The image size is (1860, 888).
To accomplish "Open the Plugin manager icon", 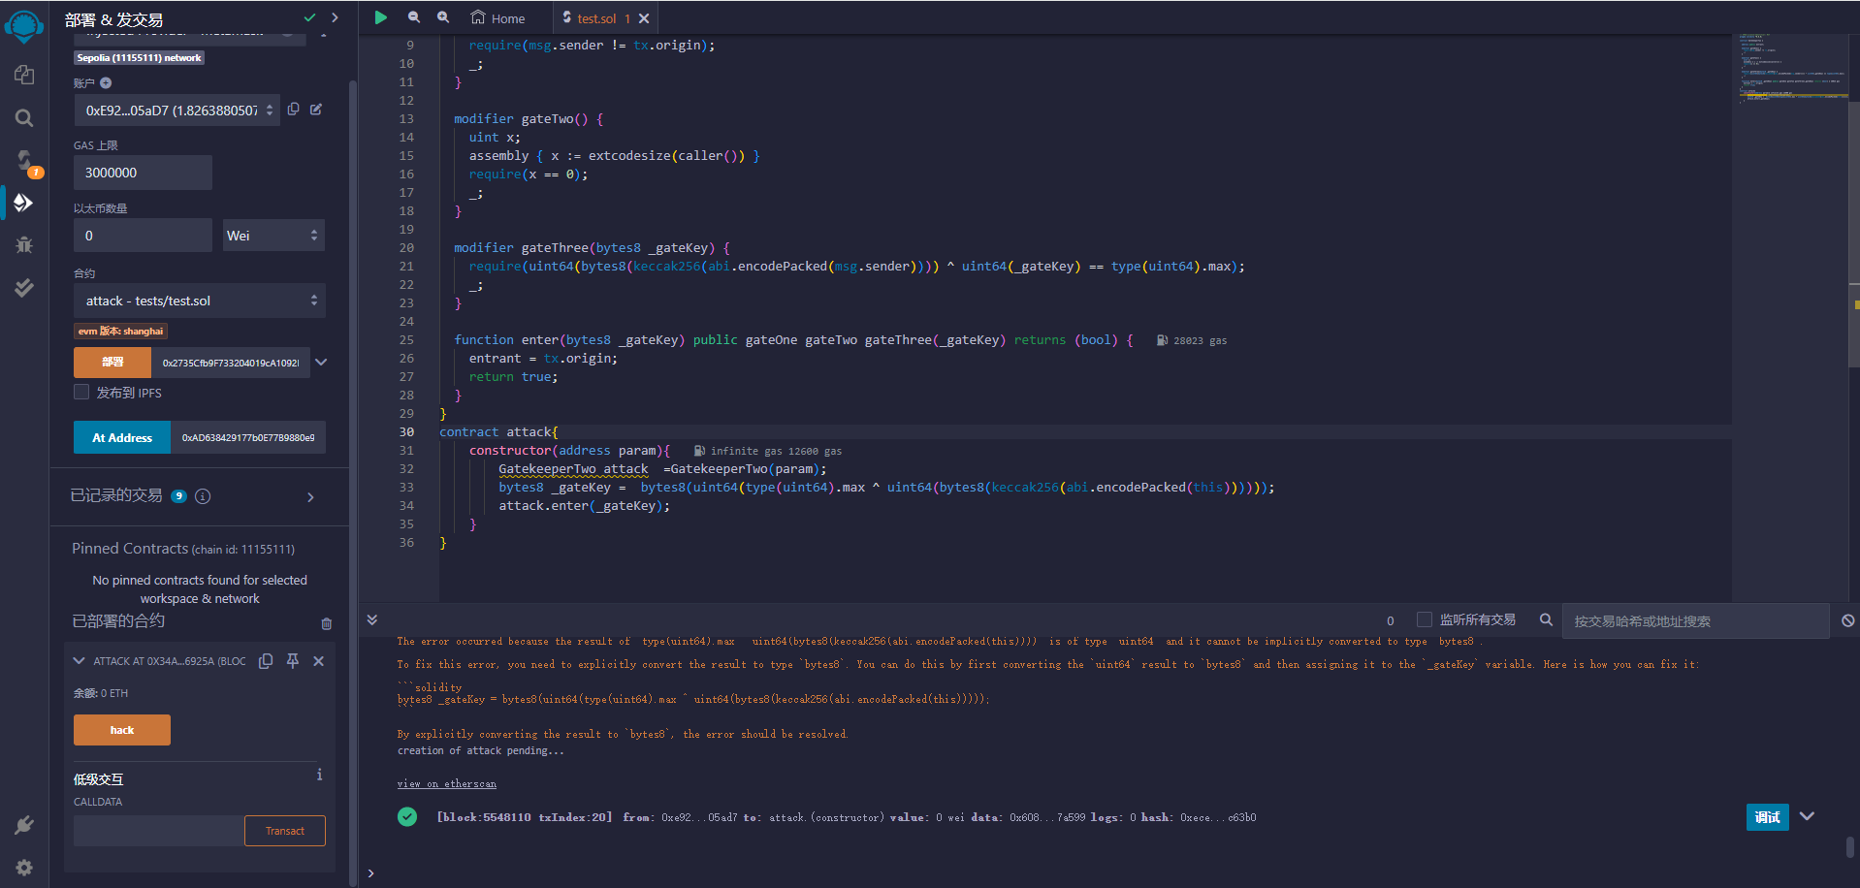I will coord(24,825).
